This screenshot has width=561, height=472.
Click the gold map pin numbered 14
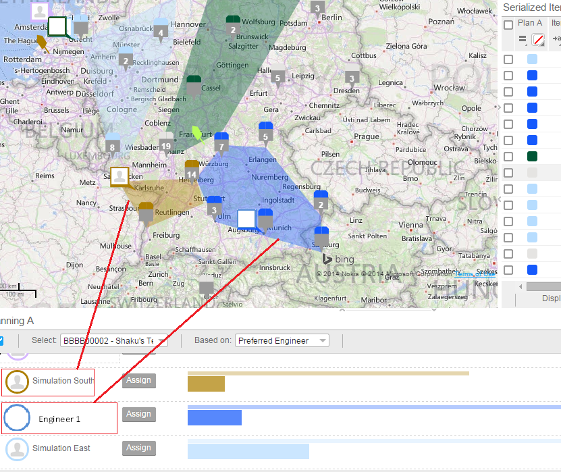tap(192, 172)
